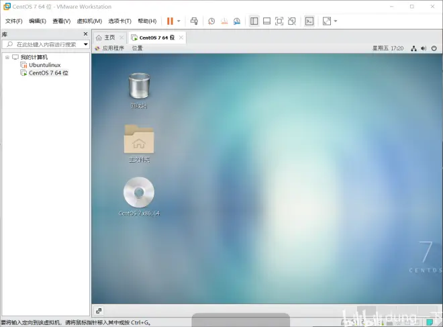Revert the virtual machine to previous snapshot

(x=224, y=21)
